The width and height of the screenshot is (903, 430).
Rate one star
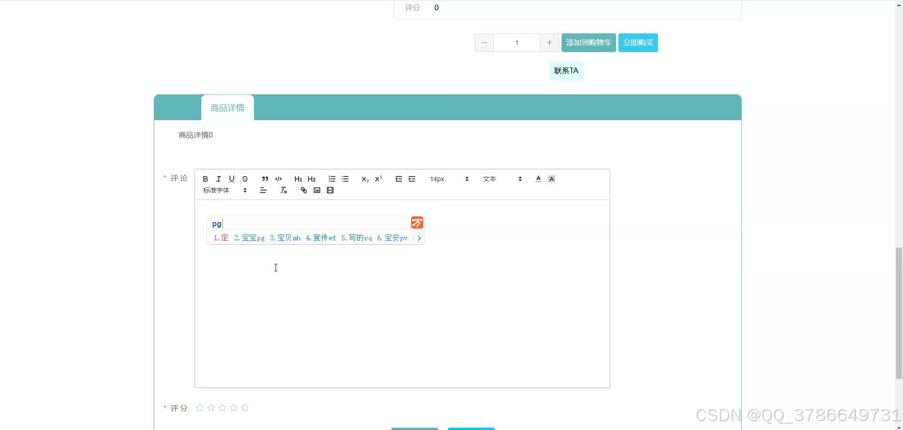click(200, 407)
